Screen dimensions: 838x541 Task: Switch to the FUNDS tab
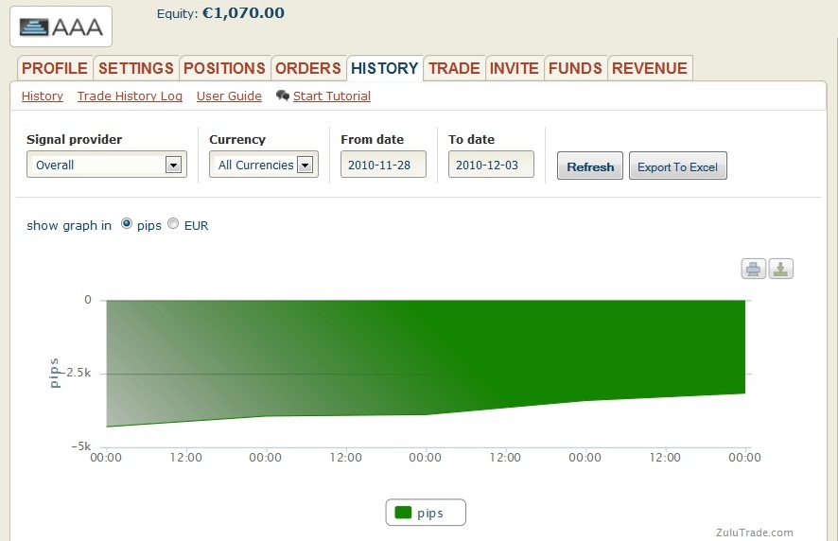pos(575,68)
